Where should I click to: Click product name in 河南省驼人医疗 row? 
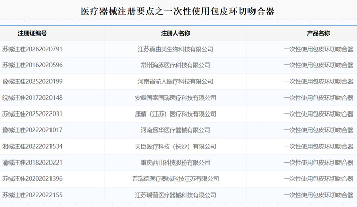[318, 81]
